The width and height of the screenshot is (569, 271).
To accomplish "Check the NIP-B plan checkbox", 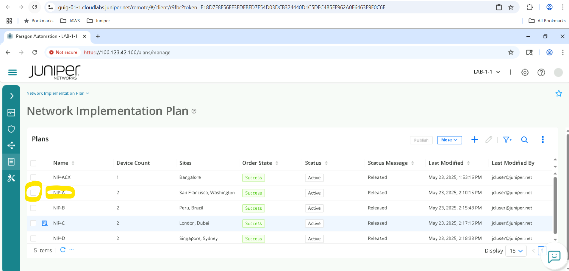I will coord(33,208).
